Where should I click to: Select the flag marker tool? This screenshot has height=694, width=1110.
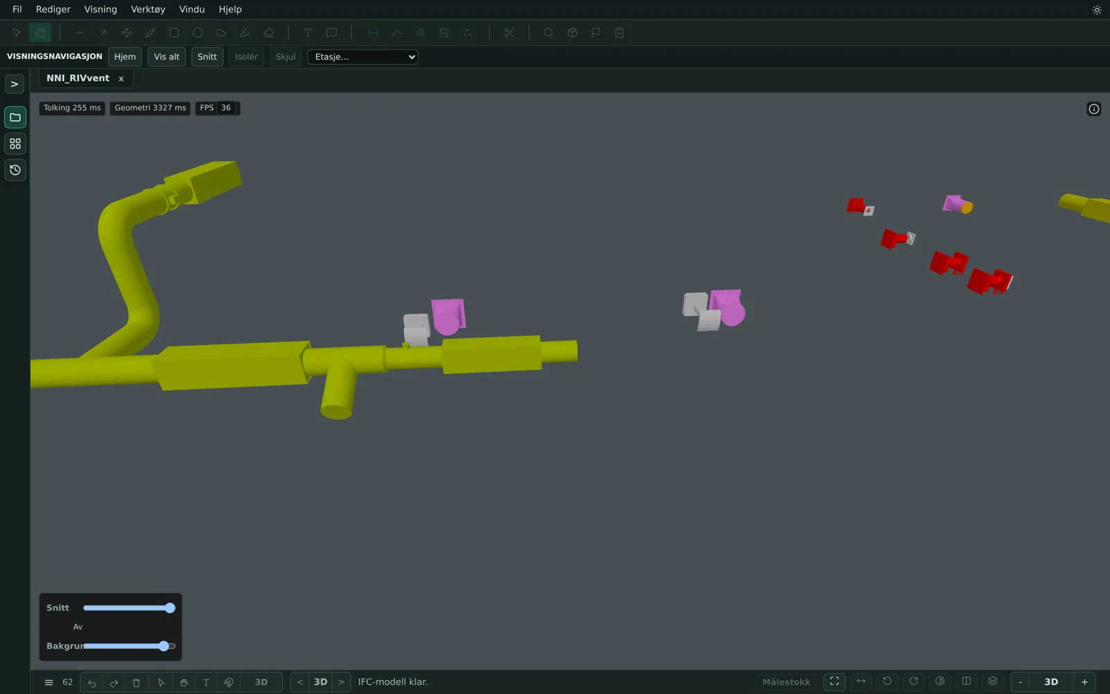596,33
